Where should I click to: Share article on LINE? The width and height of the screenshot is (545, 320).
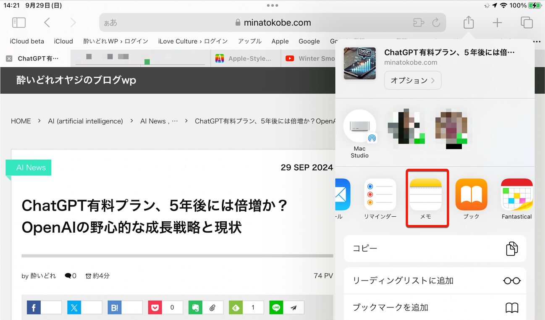click(276, 307)
